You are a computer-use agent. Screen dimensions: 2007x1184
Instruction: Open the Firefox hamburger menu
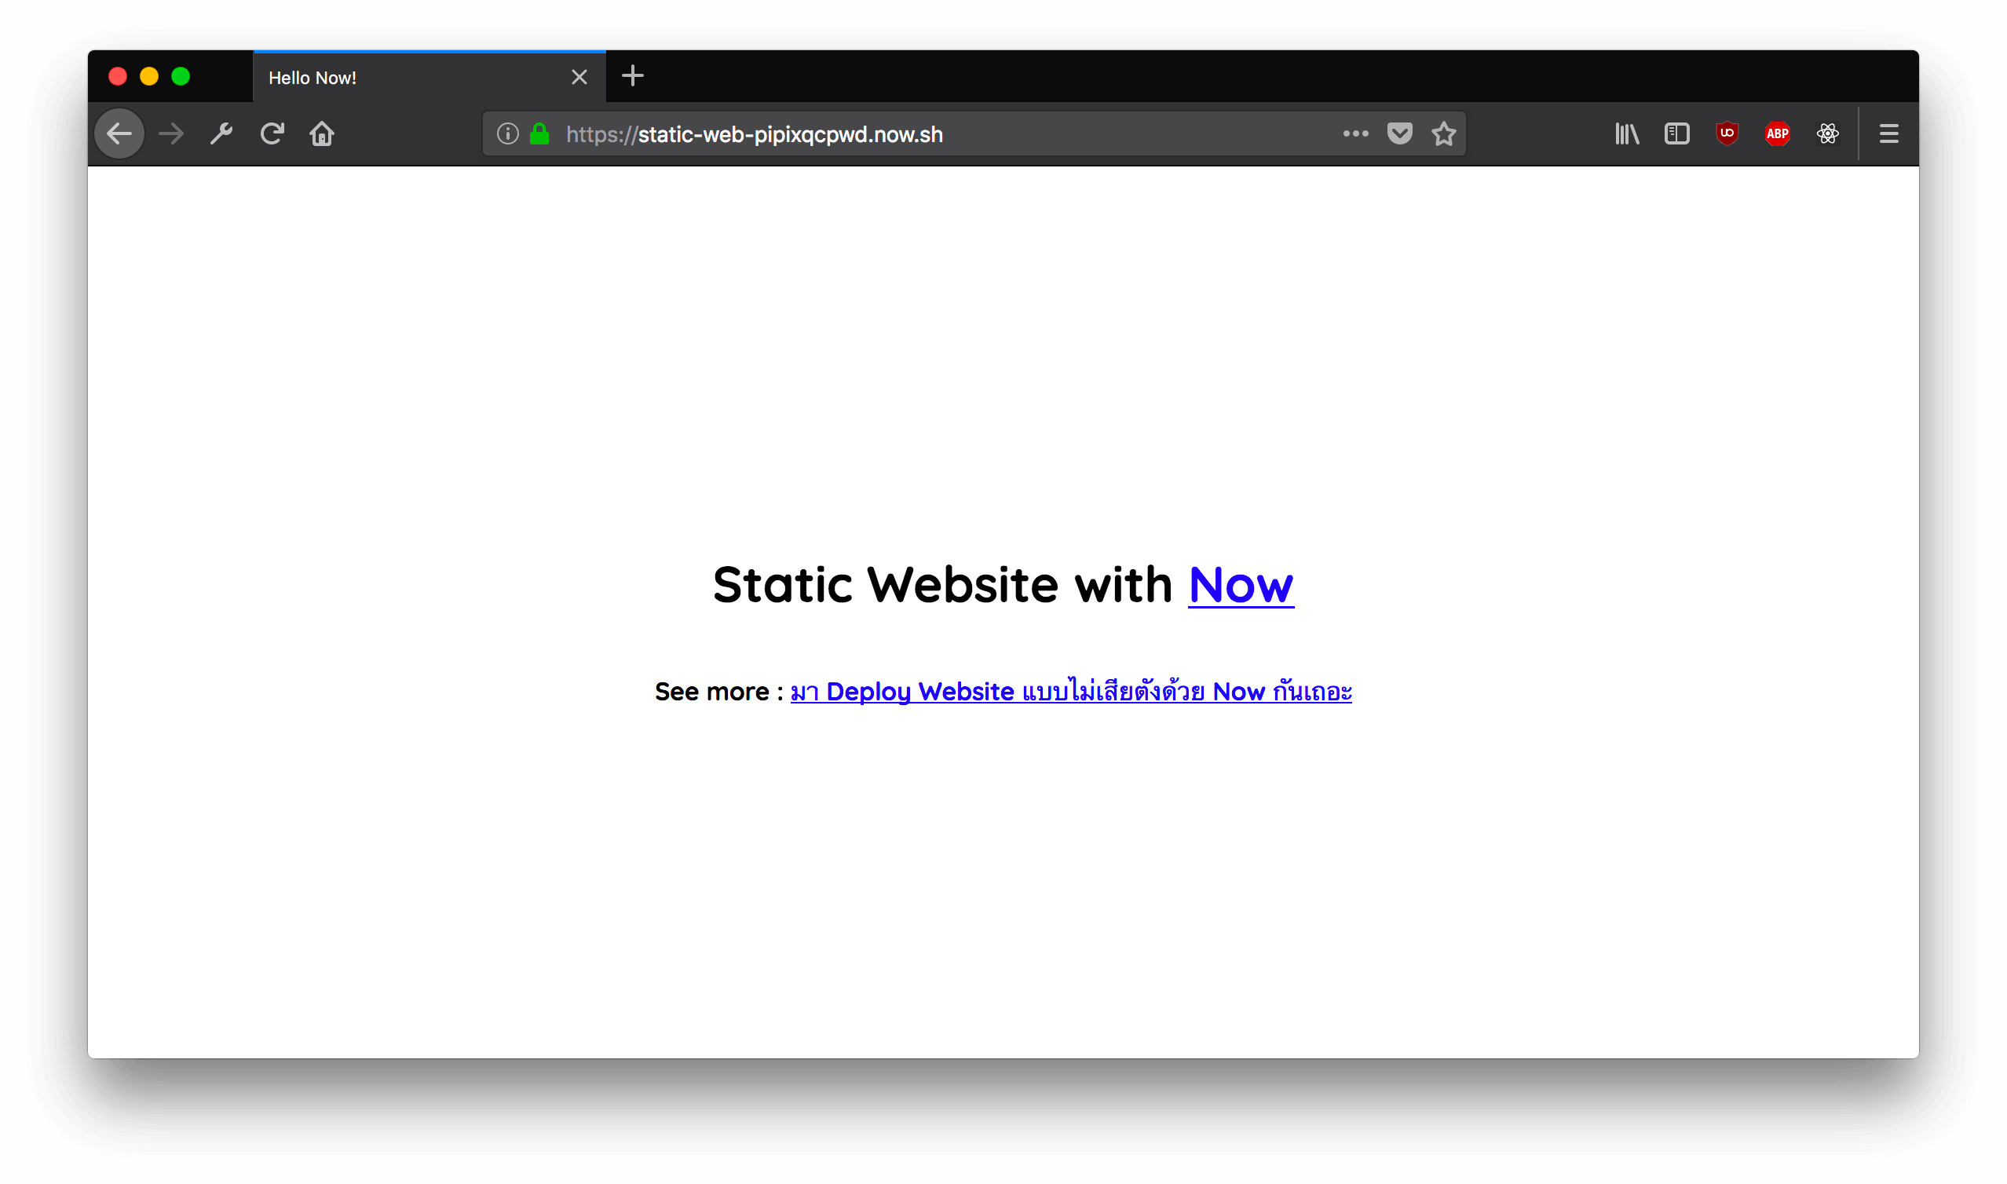1888,133
